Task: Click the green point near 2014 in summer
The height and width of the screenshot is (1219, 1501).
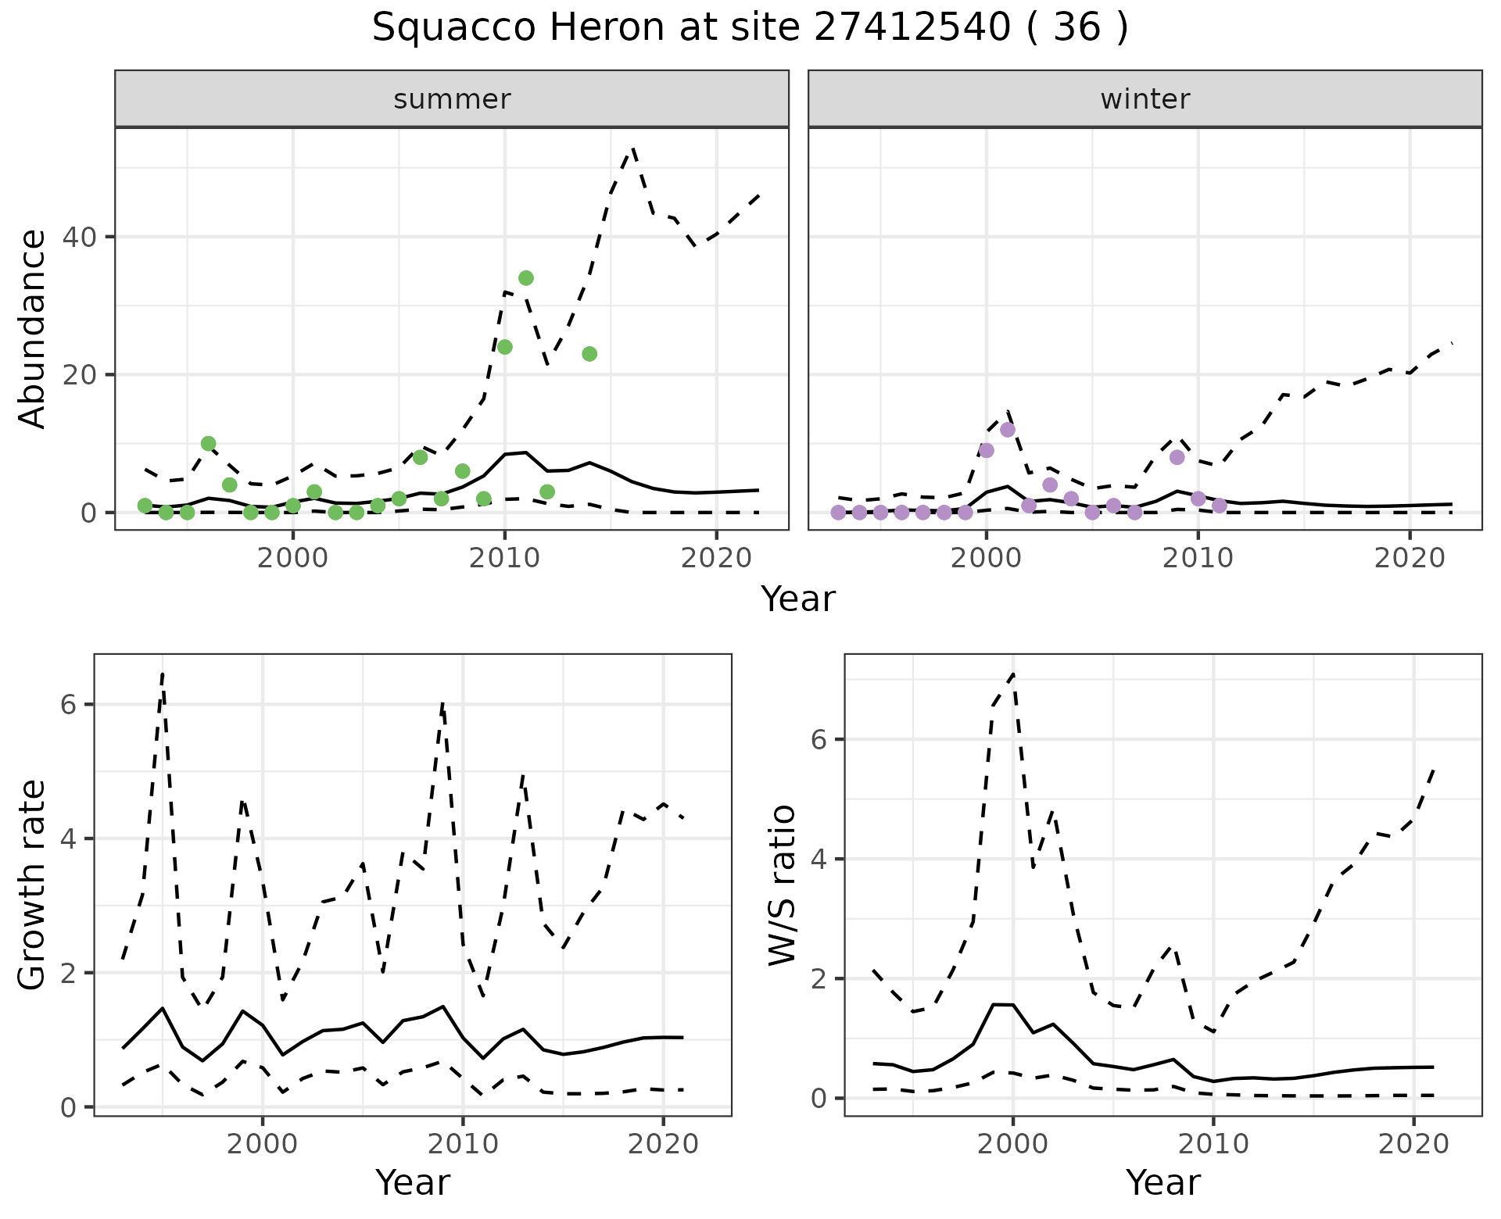Action: point(589,354)
